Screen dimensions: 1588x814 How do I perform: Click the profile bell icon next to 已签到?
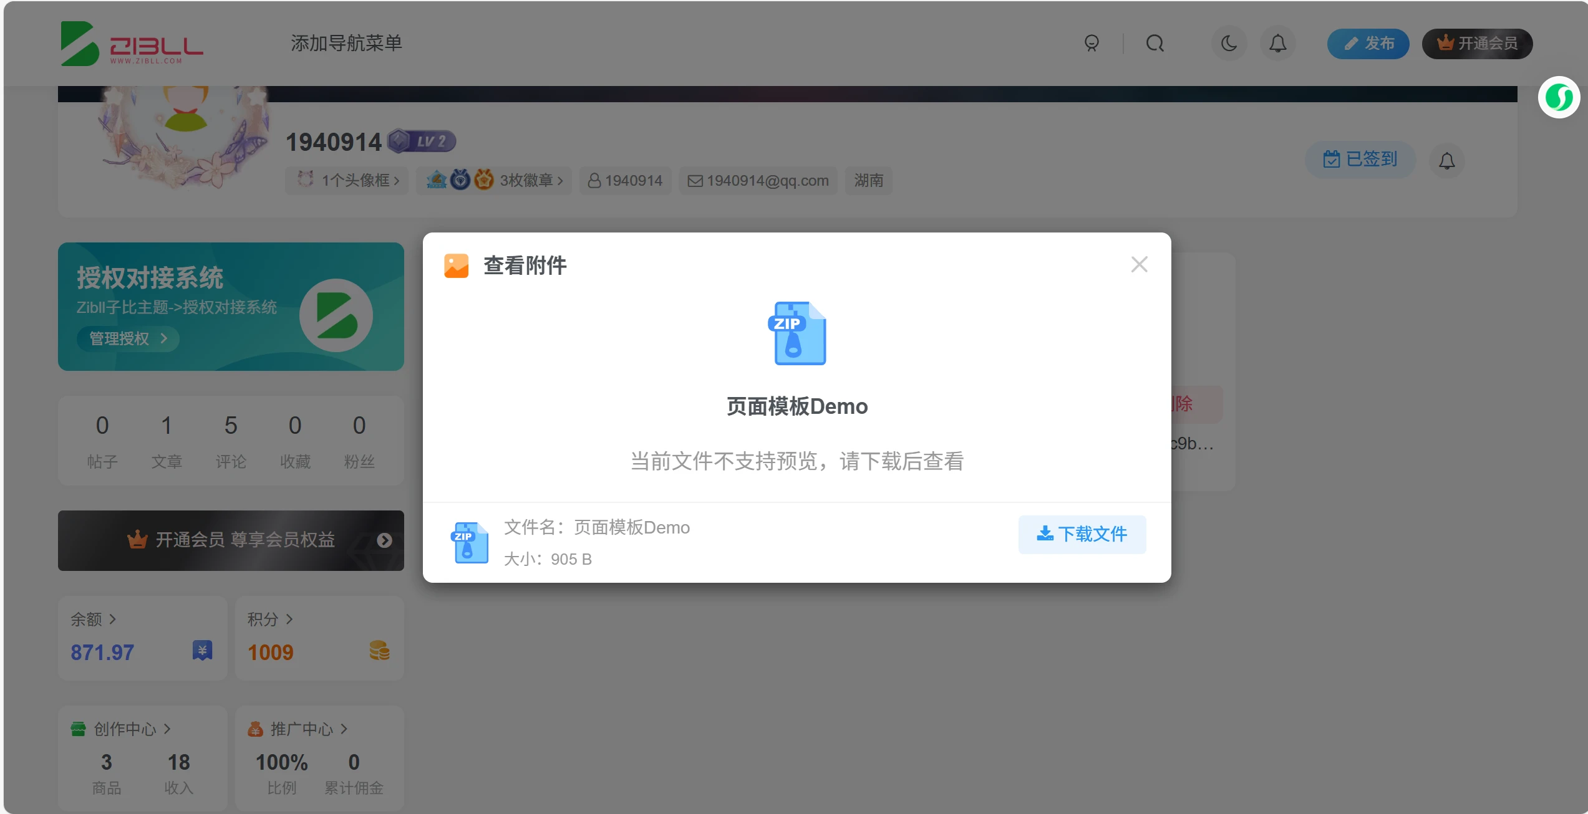1446,161
